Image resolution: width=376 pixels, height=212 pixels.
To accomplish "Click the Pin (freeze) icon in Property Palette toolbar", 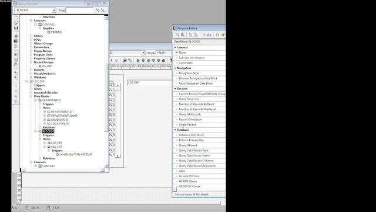I will pos(223,35).
